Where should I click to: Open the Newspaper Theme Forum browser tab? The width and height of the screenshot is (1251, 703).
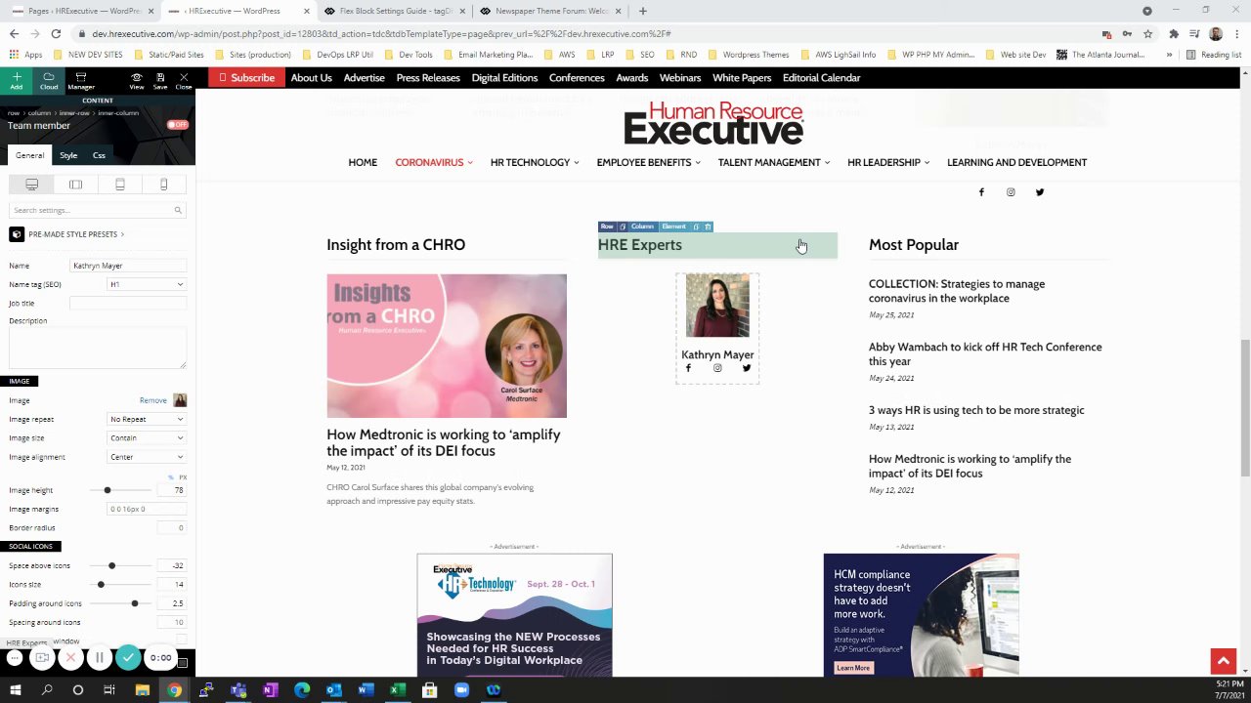pos(548,11)
